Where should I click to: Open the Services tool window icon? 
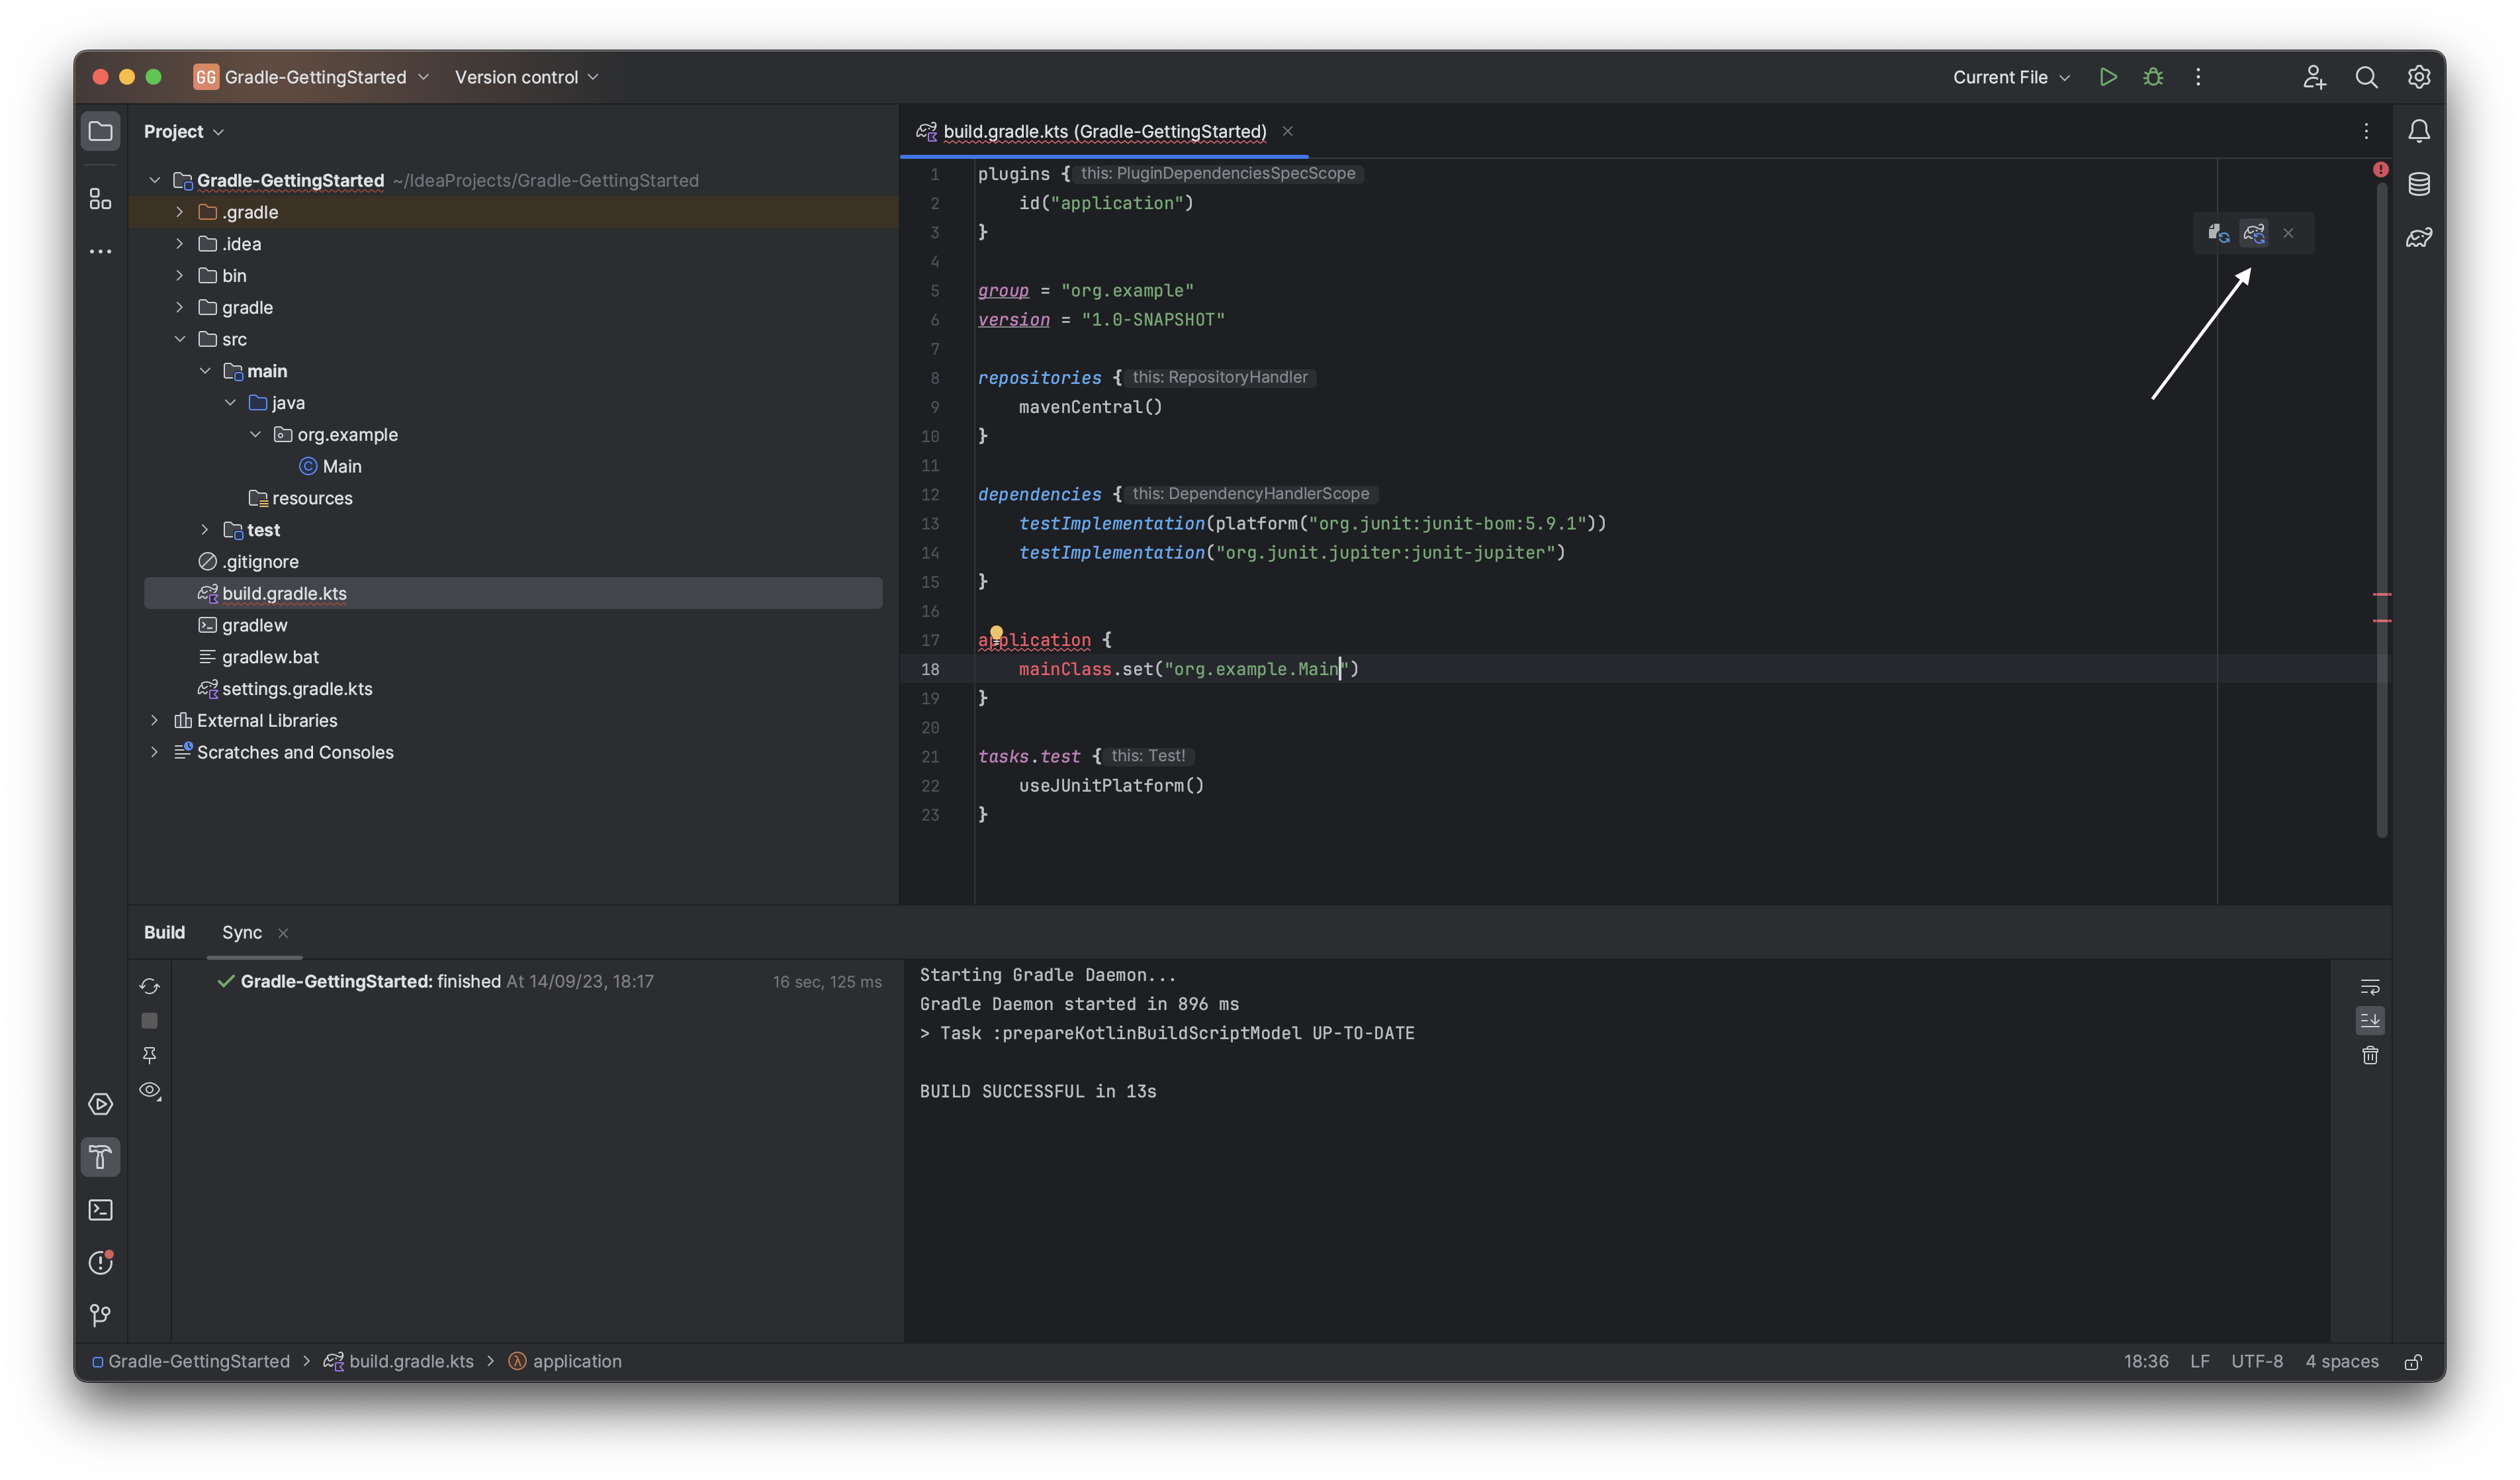point(100,1104)
